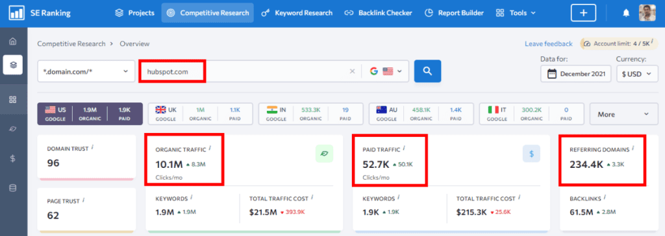Click the plus add button
This screenshot has width=665, height=236.
point(584,13)
